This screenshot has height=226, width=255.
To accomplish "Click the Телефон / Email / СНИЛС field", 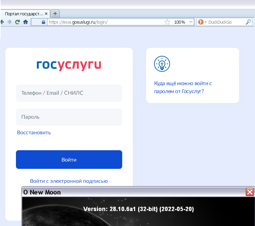I will (69, 93).
